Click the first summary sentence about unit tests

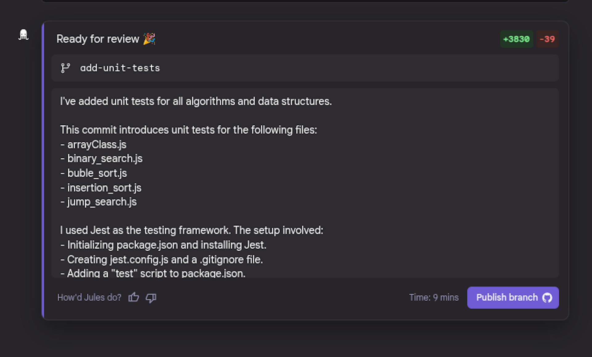tap(196, 101)
